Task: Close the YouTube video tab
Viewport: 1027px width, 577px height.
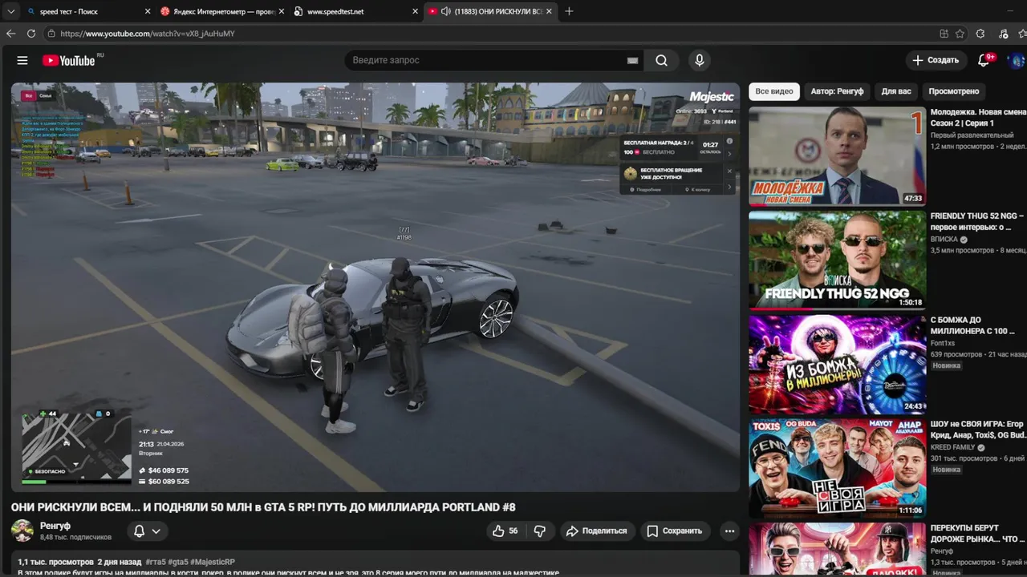Action: tap(549, 11)
